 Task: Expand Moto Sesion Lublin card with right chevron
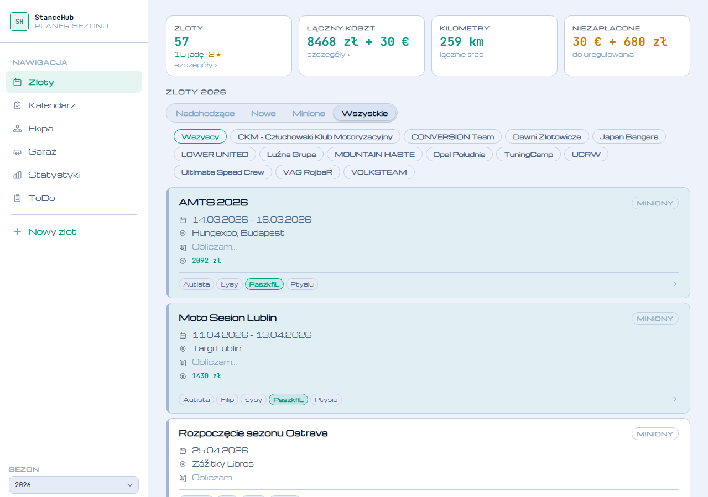pyautogui.click(x=675, y=399)
